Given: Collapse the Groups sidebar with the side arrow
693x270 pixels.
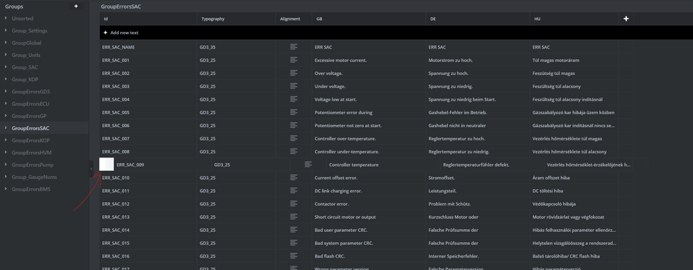Looking at the screenshot, I should pos(91,169).
